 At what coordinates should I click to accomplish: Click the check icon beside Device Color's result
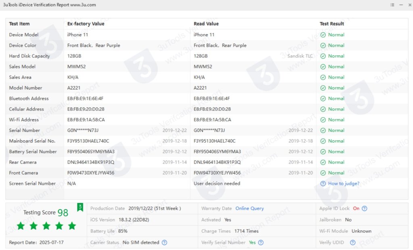(x=323, y=45)
